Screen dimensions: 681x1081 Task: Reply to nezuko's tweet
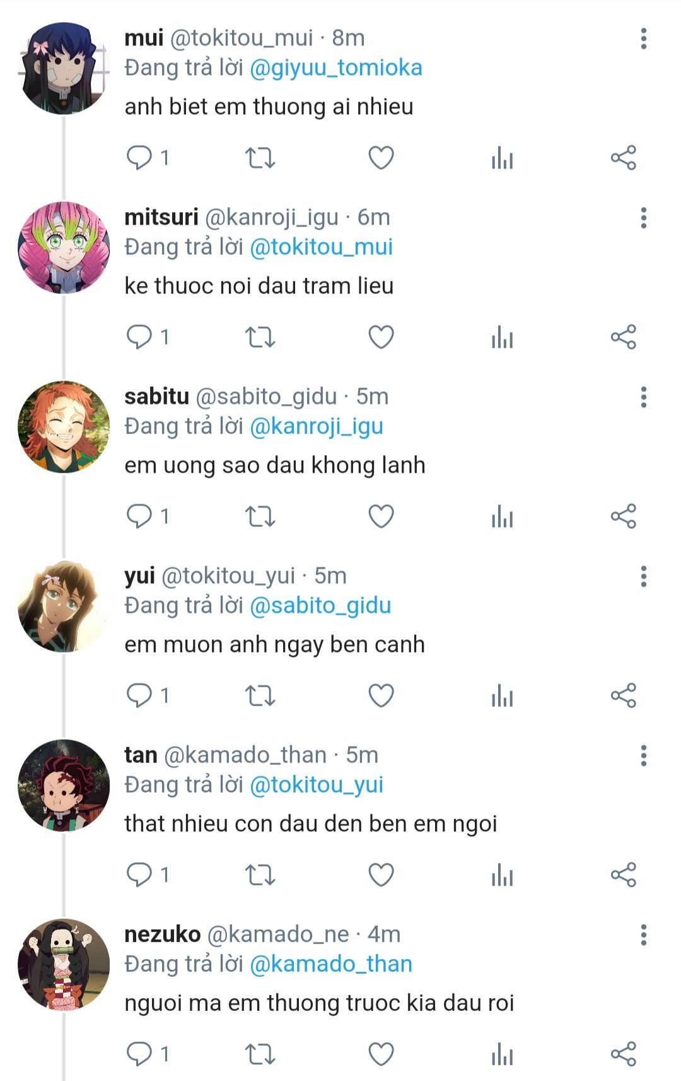[139, 1054]
